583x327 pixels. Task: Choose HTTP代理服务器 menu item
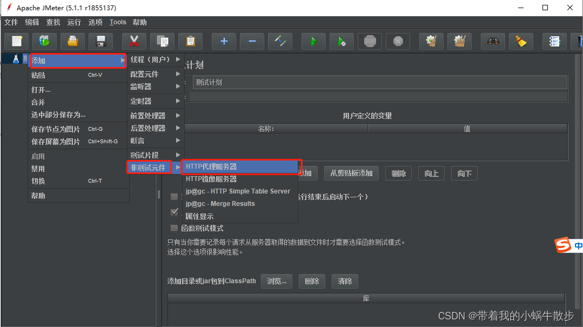[240, 166]
